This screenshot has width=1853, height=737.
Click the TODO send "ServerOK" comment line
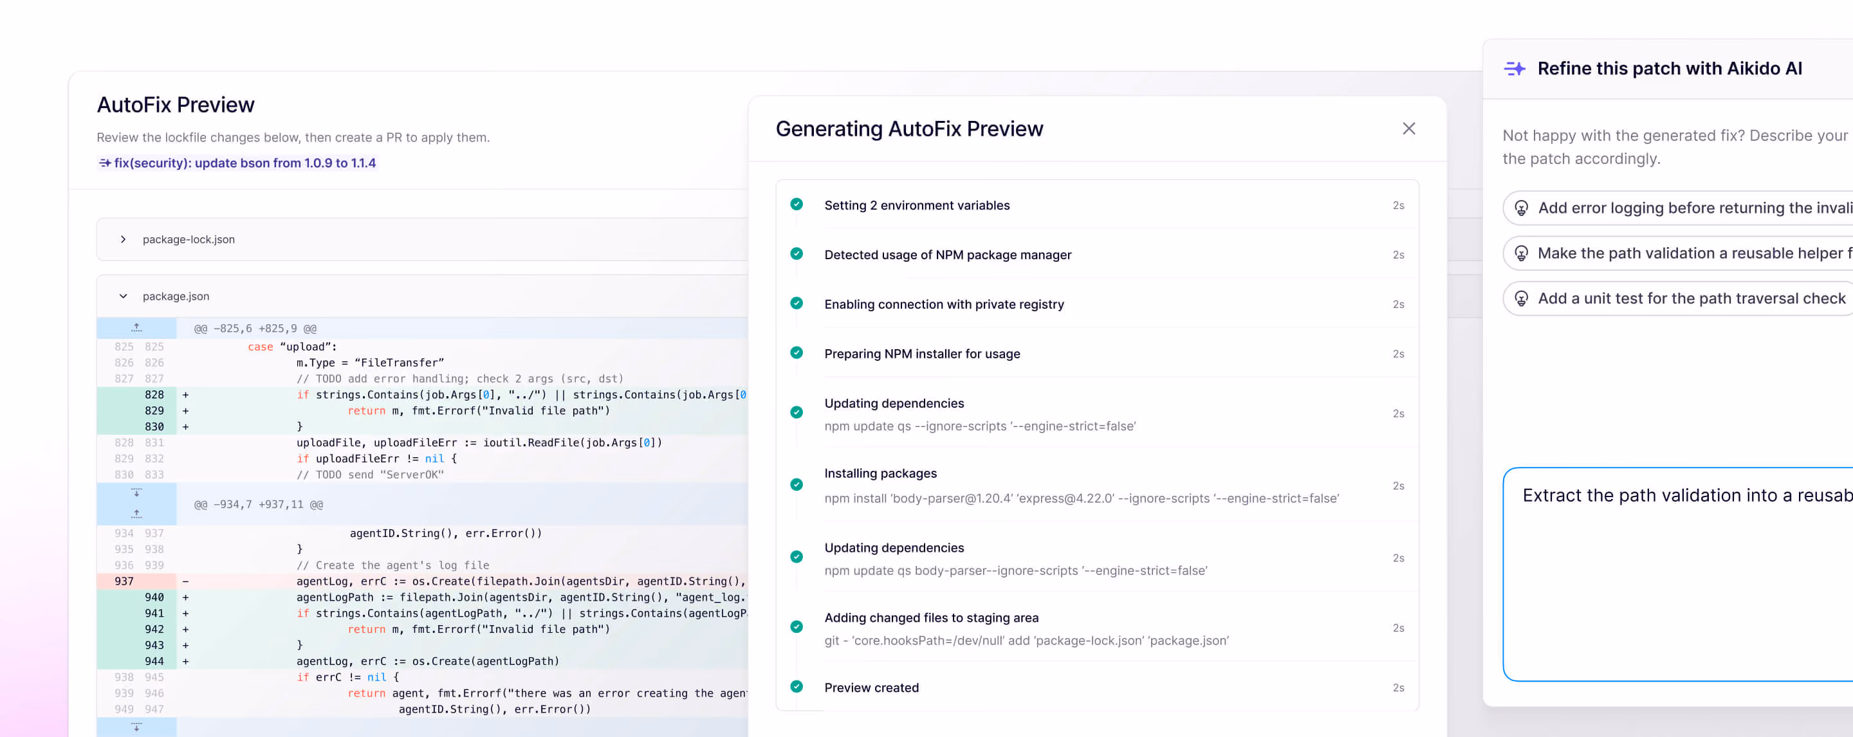371,475
